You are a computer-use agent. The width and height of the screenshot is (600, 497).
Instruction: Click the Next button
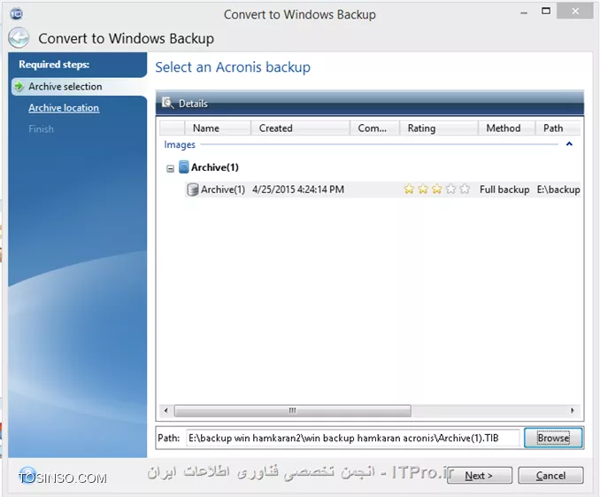(479, 476)
